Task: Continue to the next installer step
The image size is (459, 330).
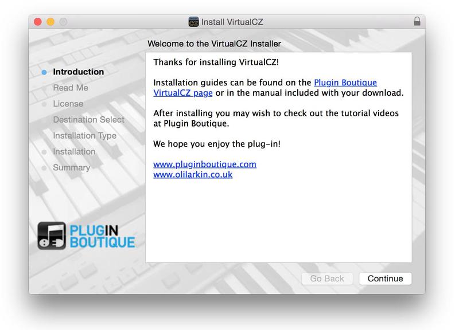Action: 385,278
